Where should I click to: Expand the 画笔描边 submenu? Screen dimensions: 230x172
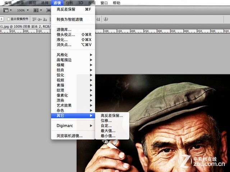click(73, 60)
